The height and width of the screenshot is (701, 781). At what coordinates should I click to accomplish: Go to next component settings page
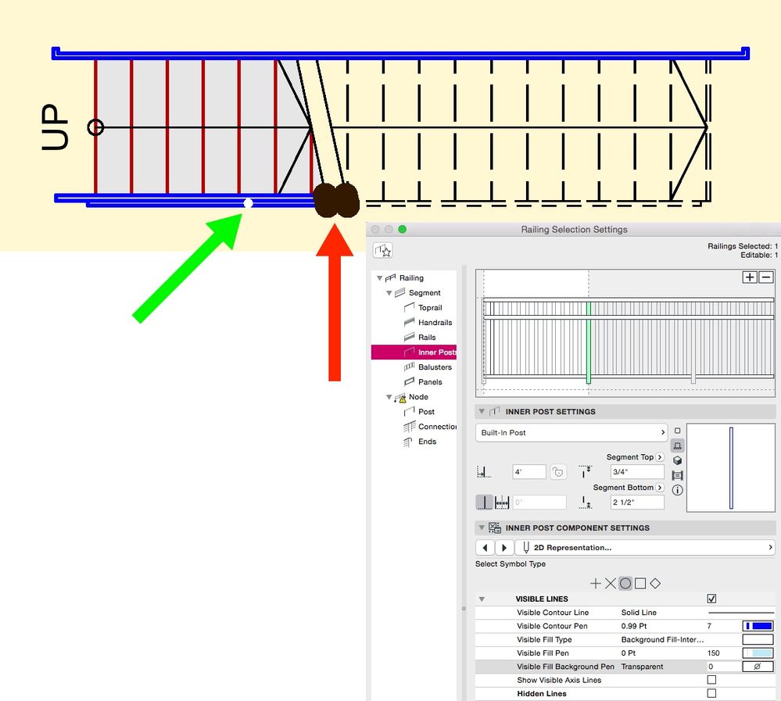[x=504, y=548]
